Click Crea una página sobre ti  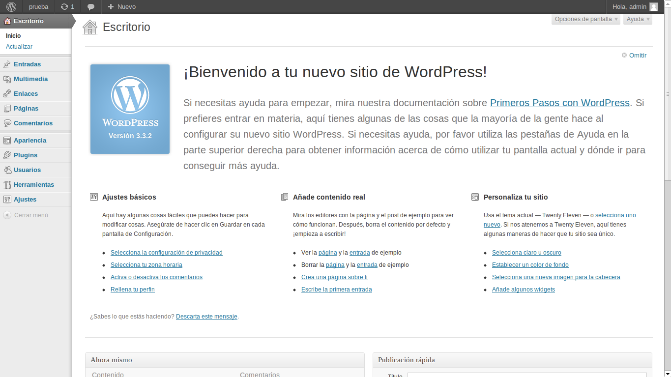coord(334,277)
